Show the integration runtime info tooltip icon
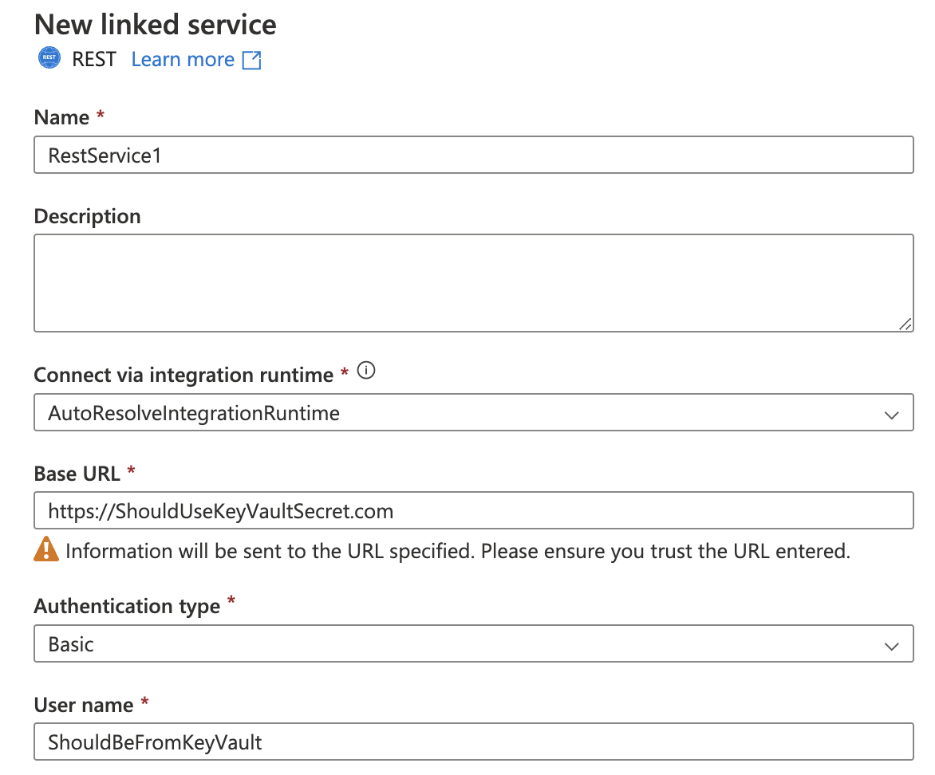935x775 pixels. [x=366, y=371]
